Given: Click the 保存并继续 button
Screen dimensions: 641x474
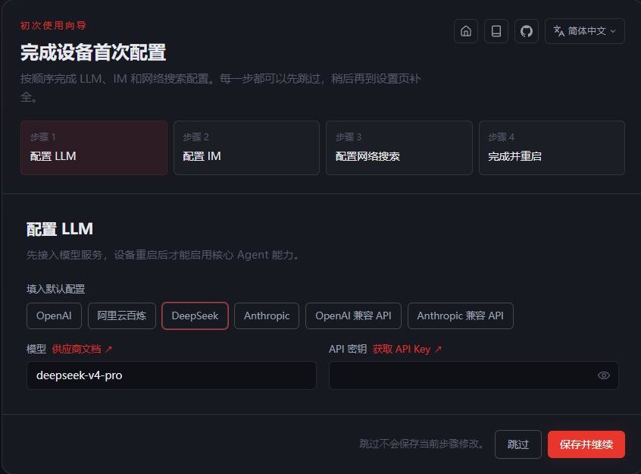Looking at the screenshot, I should (x=586, y=444).
